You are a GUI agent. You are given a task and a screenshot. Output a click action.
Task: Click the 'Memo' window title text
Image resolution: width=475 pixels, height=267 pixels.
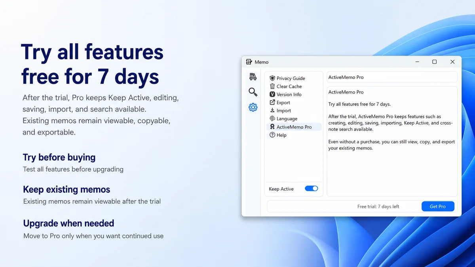pos(262,62)
